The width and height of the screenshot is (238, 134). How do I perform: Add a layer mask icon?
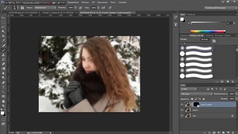pyautogui.click(x=214, y=133)
